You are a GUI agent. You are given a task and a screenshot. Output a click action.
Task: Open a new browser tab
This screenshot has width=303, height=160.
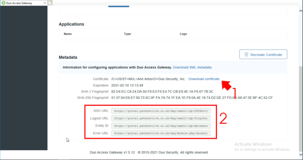[x=50, y=3]
